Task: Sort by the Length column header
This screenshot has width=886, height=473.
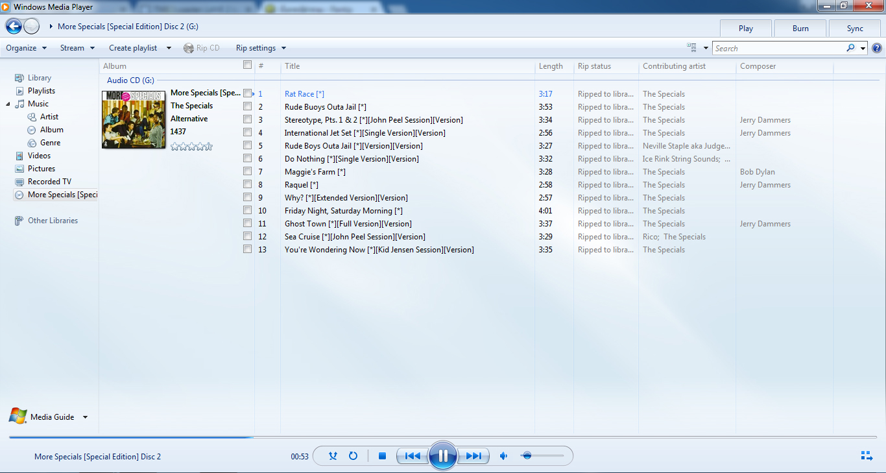Action: coord(554,66)
